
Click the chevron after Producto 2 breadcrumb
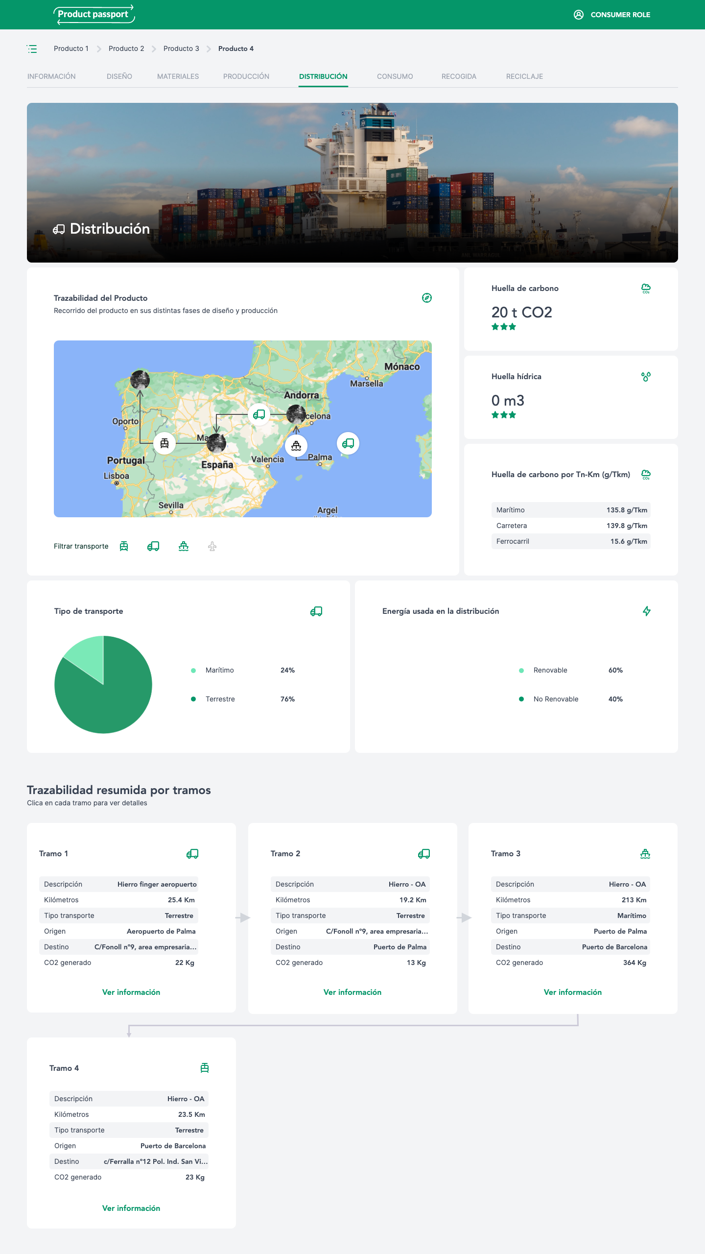click(x=154, y=49)
